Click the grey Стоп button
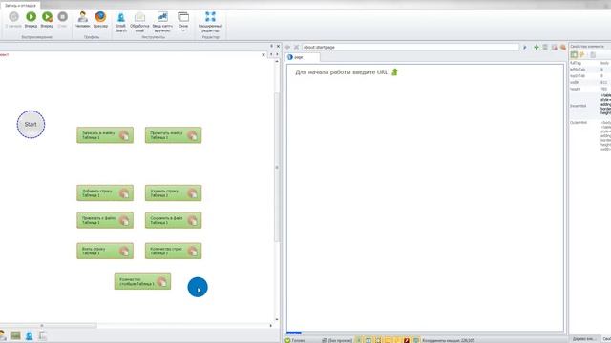Image resolution: width=611 pixels, height=343 pixels. point(62,19)
